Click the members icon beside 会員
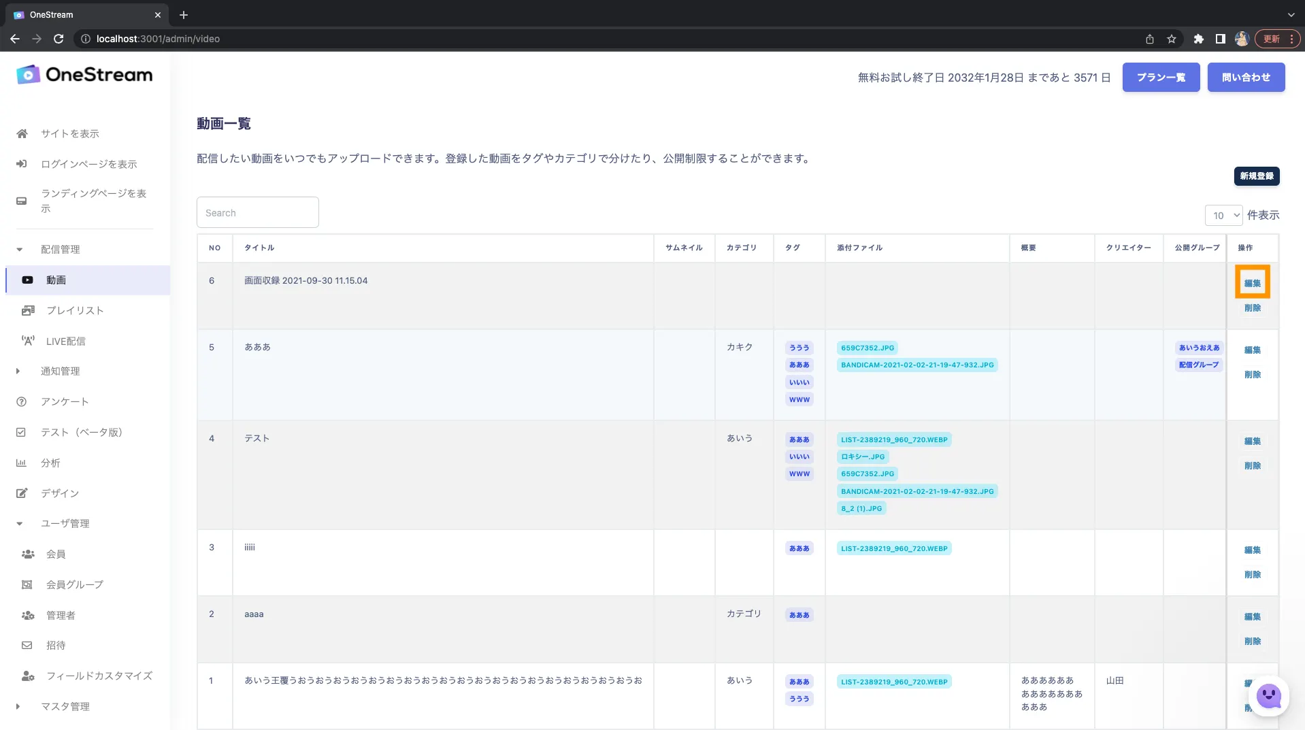The height and width of the screenshot is (730, 1305). click(28, 554)
